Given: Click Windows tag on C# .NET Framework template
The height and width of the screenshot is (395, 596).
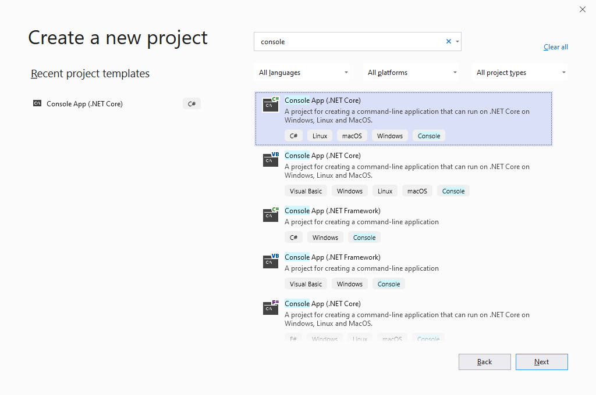Looking at the screenshot, I should 325,238.
